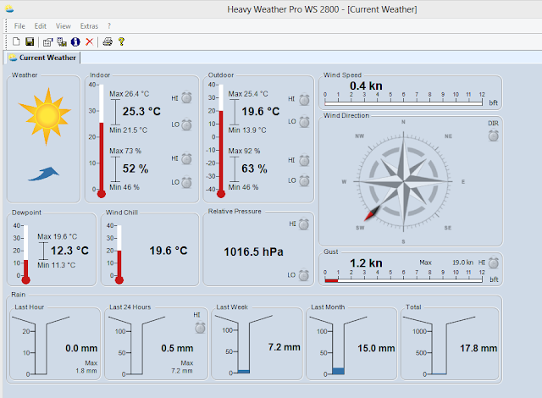Open the properties settings toolbar icon
This screenshot has width=542, height=398.
(x=47, y=42)
